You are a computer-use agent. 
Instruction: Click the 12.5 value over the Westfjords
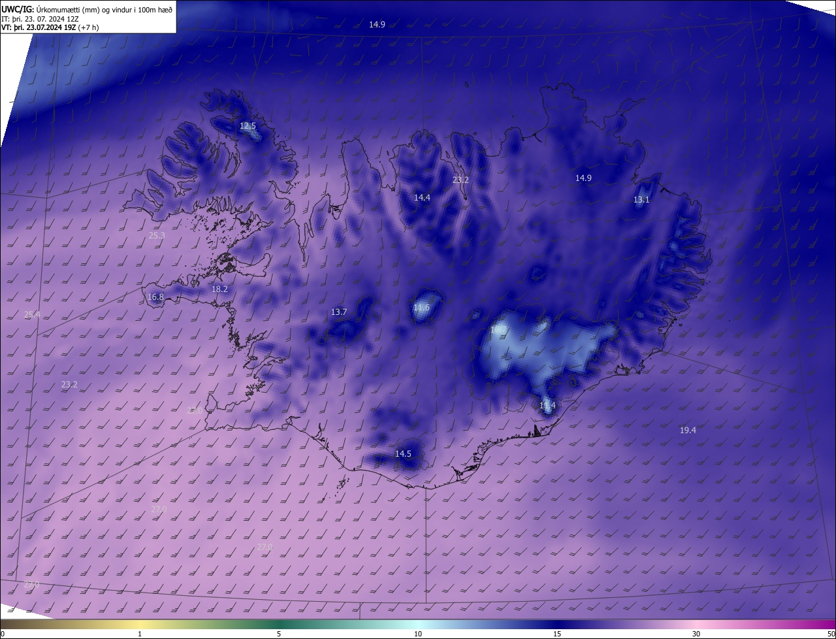click(248, 126)
